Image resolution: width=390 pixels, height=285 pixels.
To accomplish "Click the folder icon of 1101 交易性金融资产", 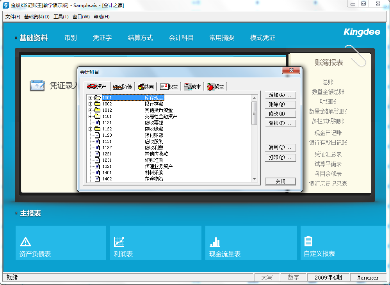I will [x=98, y=116].
